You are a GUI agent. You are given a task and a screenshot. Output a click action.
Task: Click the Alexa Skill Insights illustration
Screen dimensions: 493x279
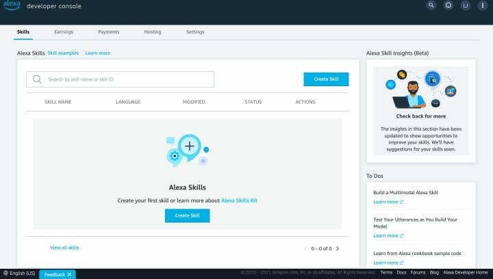pos(420,89)
